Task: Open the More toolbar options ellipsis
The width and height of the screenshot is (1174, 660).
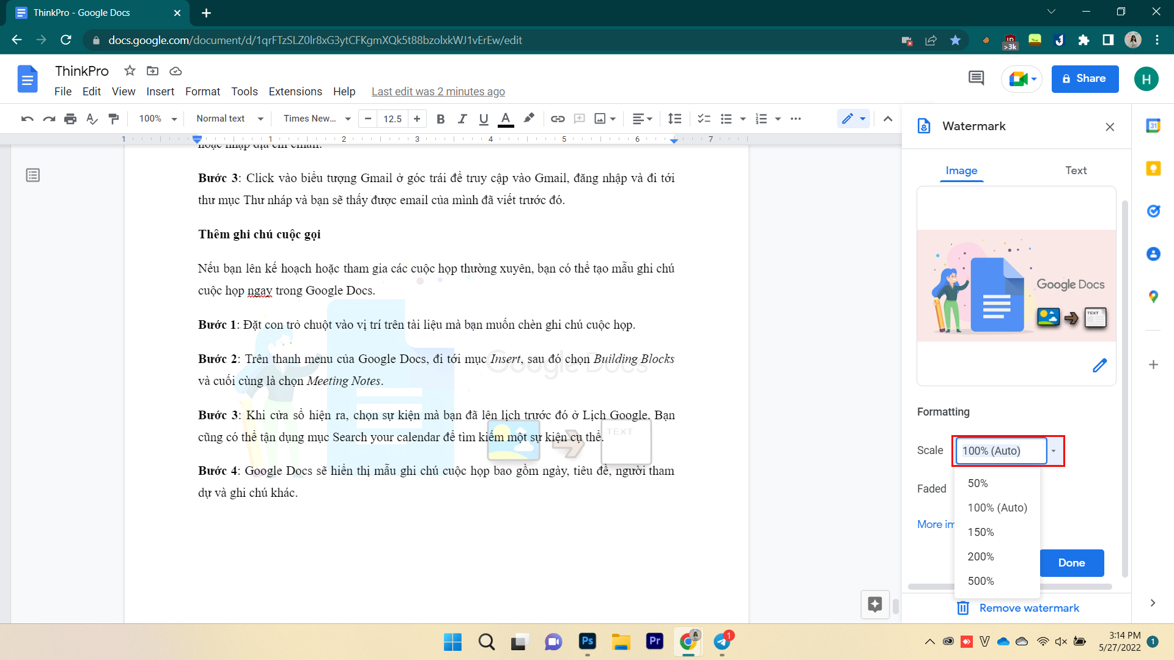Action: 796,119
